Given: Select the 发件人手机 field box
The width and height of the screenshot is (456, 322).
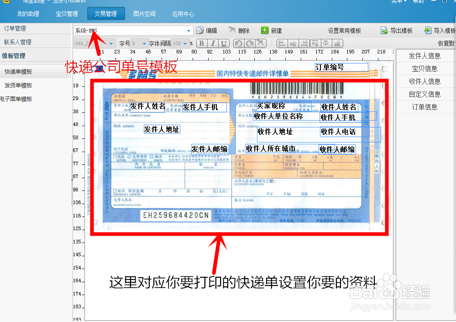Looking at the screenshot, I should (204, 107).
